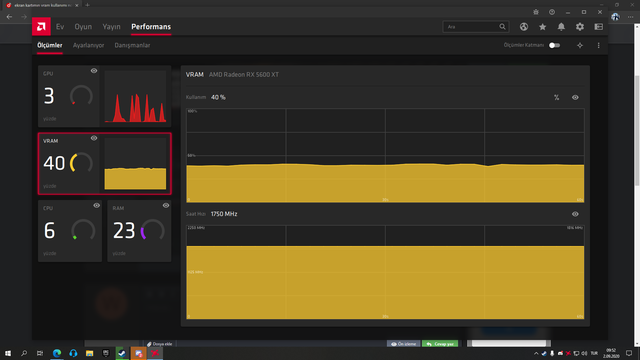Click the bug report icon
Viewport: 640px width, 360px height.
point(536,12)
